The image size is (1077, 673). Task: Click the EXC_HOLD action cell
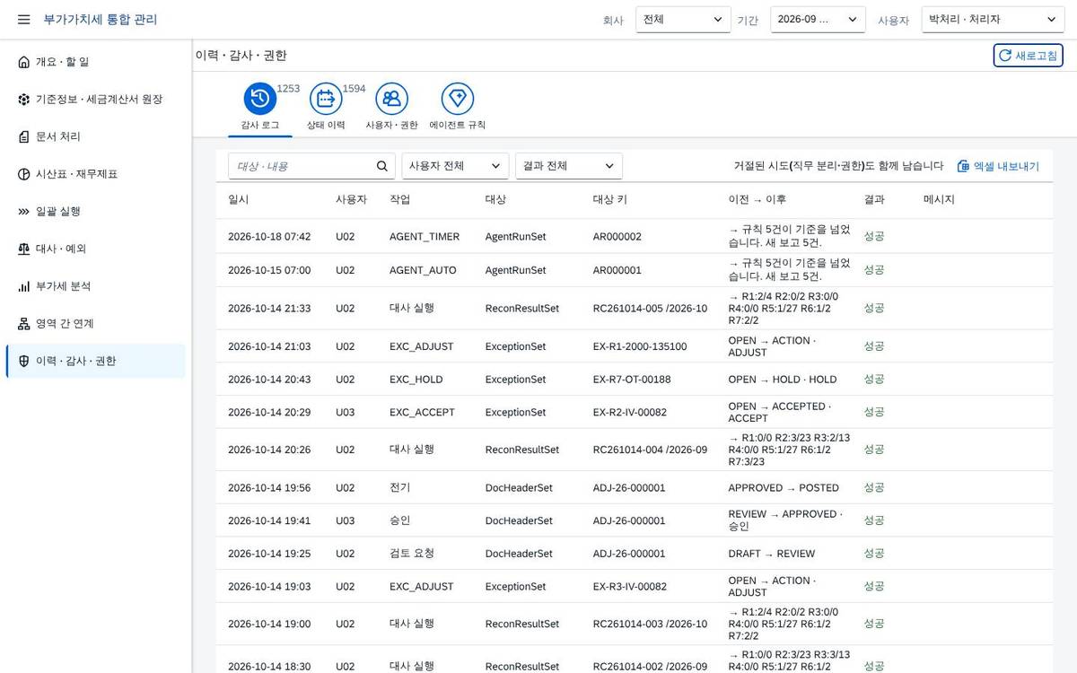(x=416, y=380)
